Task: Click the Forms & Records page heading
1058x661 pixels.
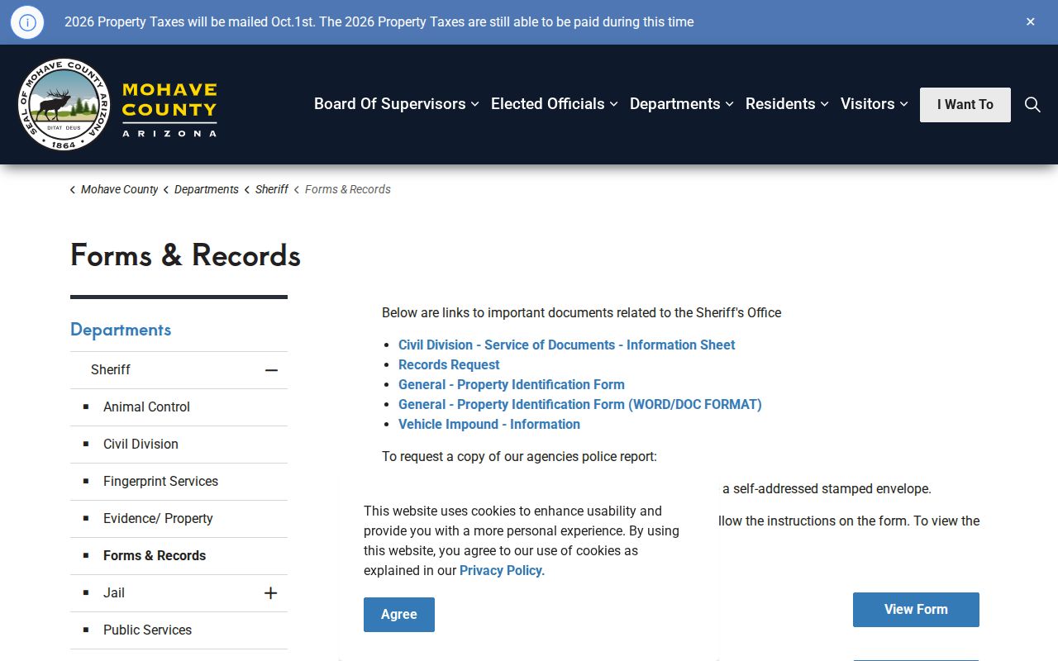Action: click(185, 255)
